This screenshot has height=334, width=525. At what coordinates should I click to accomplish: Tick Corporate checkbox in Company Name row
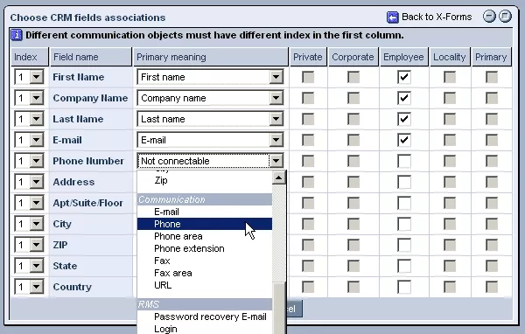pos(353,98)
